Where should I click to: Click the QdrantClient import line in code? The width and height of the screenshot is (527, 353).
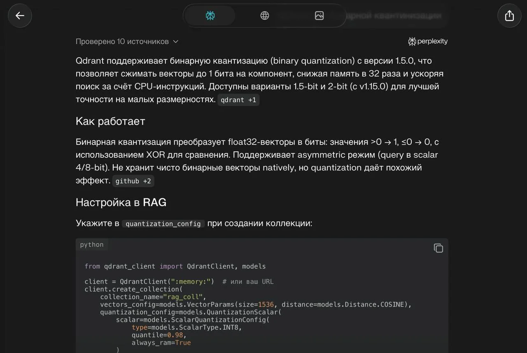point(175,267)
